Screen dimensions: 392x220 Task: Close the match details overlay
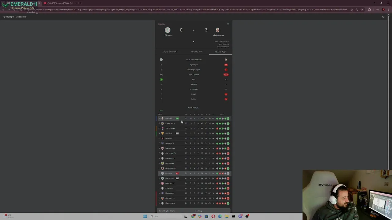383,17
